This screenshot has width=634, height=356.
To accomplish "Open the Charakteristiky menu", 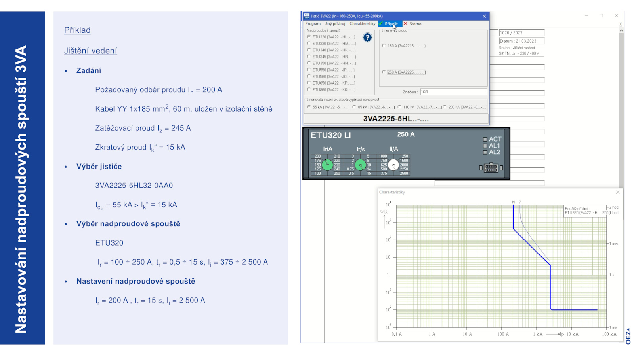I will point(363,24).
